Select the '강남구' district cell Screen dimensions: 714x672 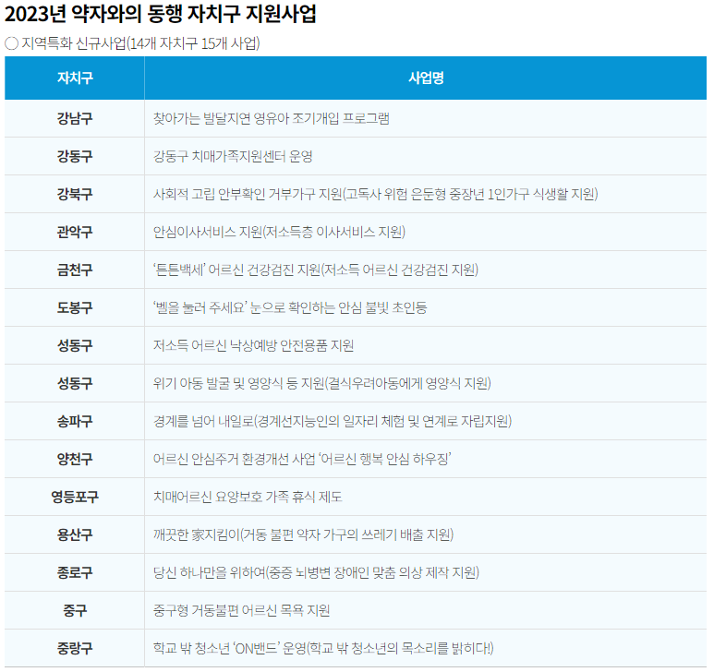point(75,119)
